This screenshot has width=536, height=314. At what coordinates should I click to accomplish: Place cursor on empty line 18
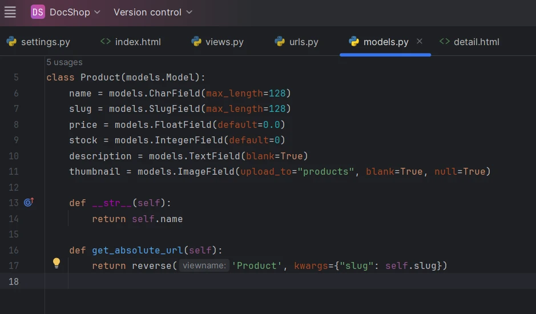click(228, 281)
